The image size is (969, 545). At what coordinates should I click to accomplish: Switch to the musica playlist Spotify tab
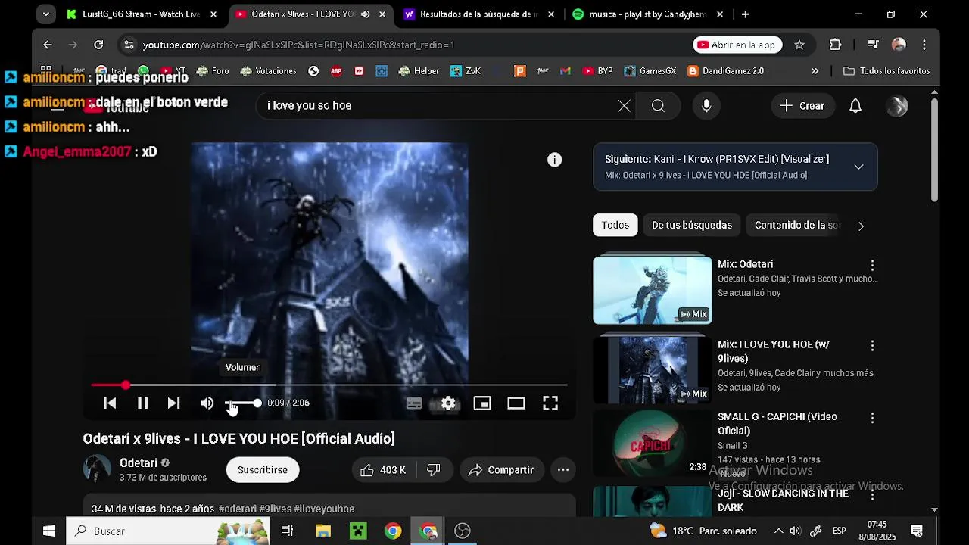pyautogui.click(x=648, y=14)
